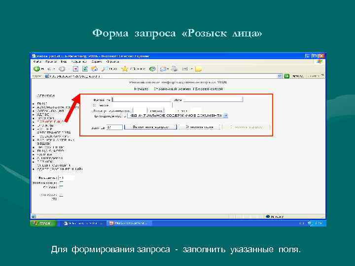Open the Справка menu
Screen dimensions: 355x266
point(113,62)
